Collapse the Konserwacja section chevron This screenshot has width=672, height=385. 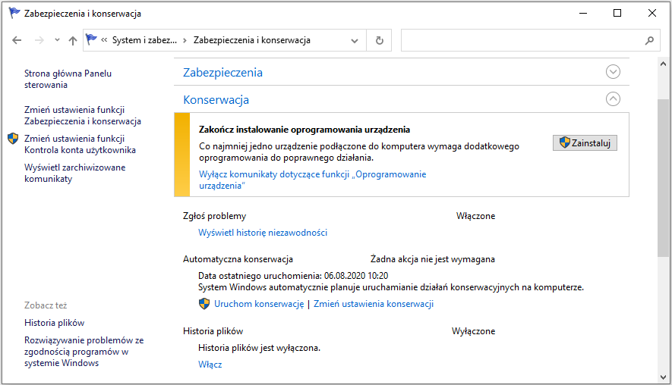click(613, 99)
